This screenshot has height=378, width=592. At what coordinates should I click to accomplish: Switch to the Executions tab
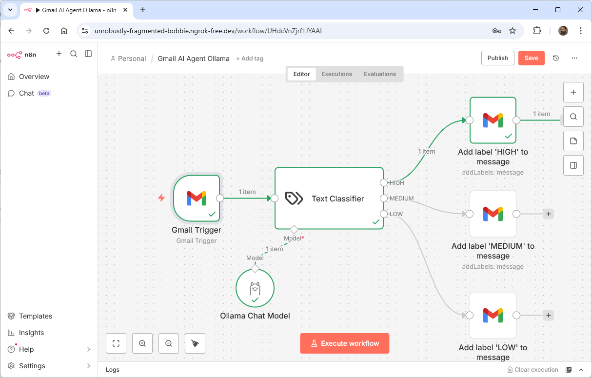tap(336, 74)
